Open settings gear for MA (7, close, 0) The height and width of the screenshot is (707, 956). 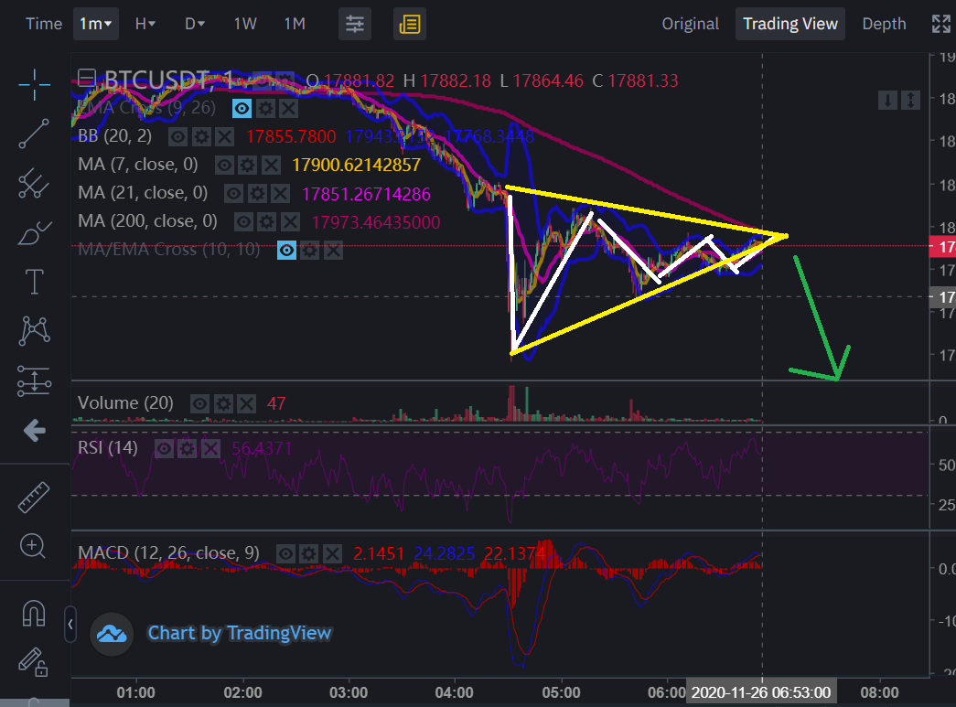pyautogui.click(x=248, y=165)
